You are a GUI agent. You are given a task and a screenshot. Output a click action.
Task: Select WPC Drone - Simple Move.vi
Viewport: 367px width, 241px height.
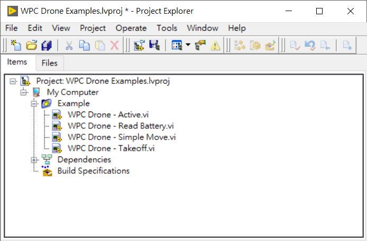122,137
